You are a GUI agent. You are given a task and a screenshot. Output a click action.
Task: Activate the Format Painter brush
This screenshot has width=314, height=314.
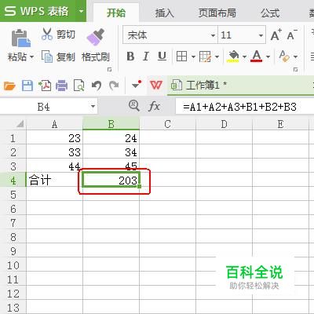pyautogui.click(x=96, y=38)
